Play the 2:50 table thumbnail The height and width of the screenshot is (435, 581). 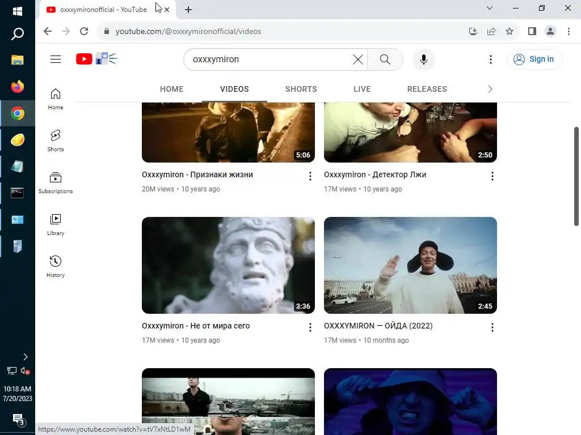click(x=410, y=133)
